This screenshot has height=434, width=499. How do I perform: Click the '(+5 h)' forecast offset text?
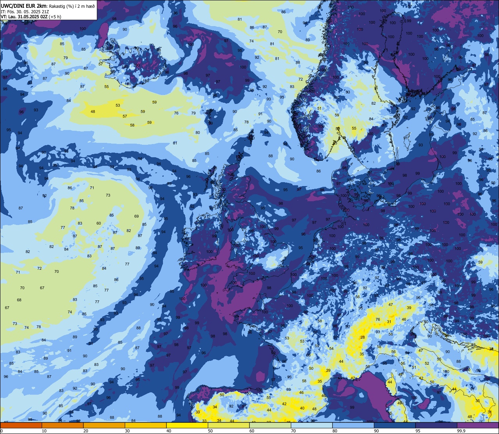click(55, 16)
